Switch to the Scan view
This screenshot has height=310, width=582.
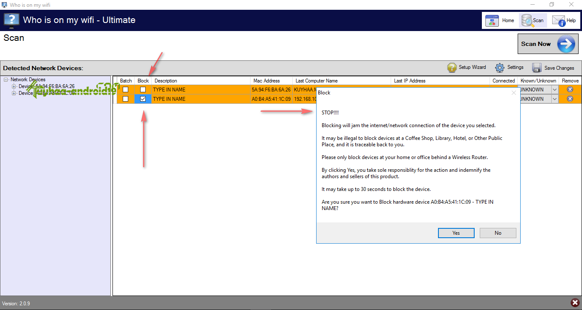click(x=533, y=20)
